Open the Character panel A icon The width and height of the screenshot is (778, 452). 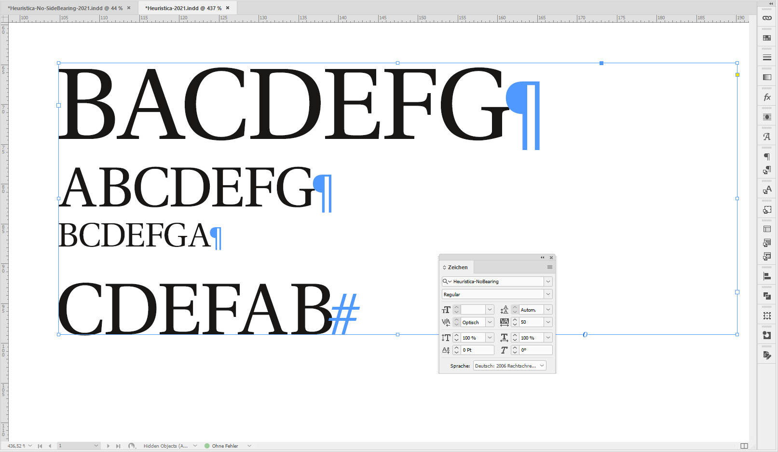(766, 137)
